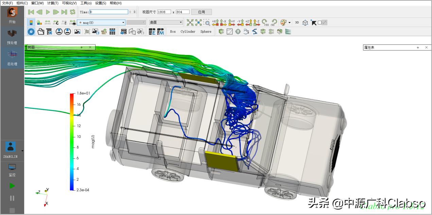Rotate view -90 degrees
The image size is (432, 215).
[273, 22]
